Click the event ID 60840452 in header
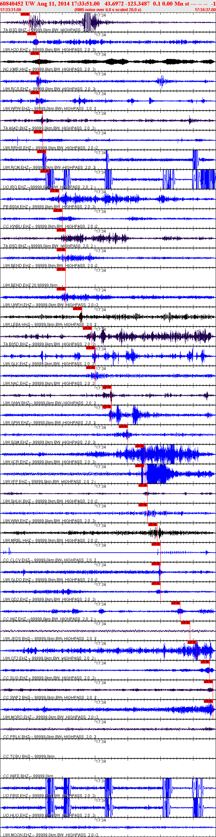The height and width of the screenshot is (837, 216). (11, 4)
